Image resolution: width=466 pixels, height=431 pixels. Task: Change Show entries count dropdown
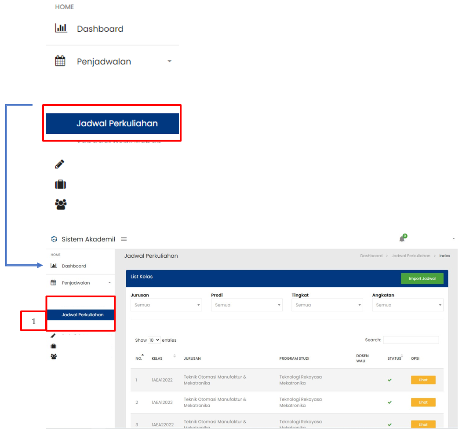click(154, 340)
